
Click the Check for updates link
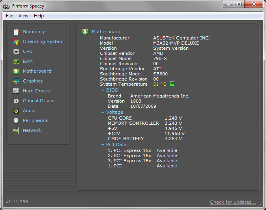[233, 202]
